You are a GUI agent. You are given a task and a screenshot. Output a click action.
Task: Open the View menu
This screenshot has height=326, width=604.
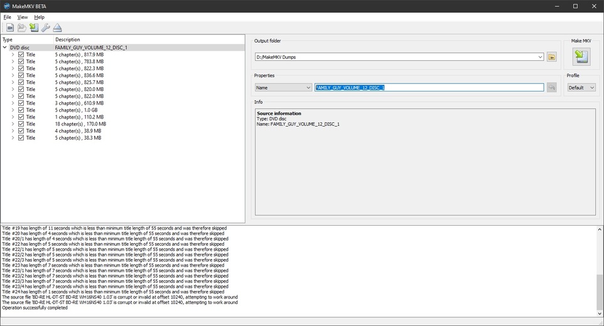coord(23,17)
